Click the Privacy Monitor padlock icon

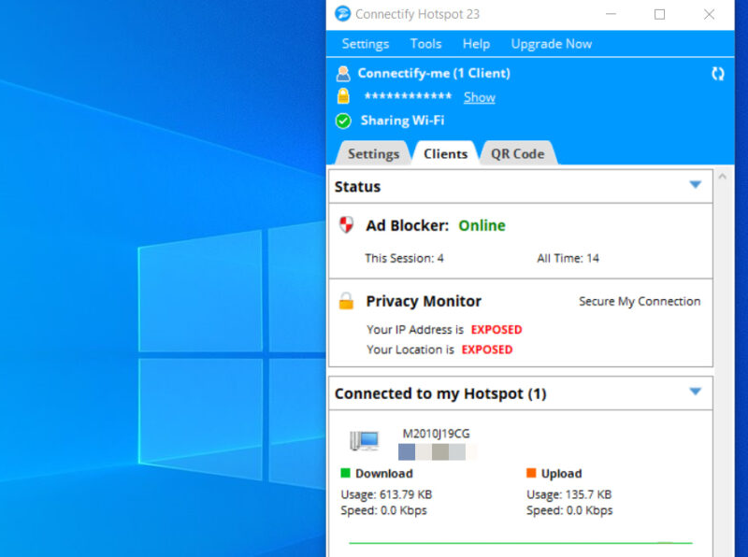(x=346, y=301)
